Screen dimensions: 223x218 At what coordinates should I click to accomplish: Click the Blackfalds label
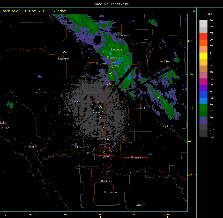click(x=114, y=58)
